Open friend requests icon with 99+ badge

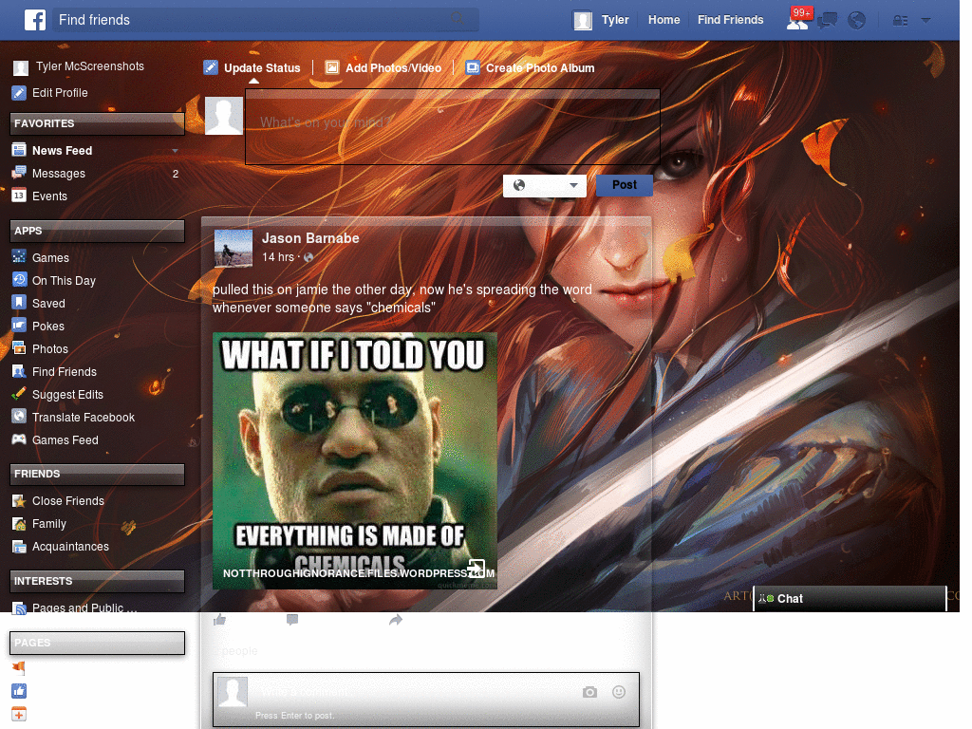pyautogui.click(x=797, y=21)
